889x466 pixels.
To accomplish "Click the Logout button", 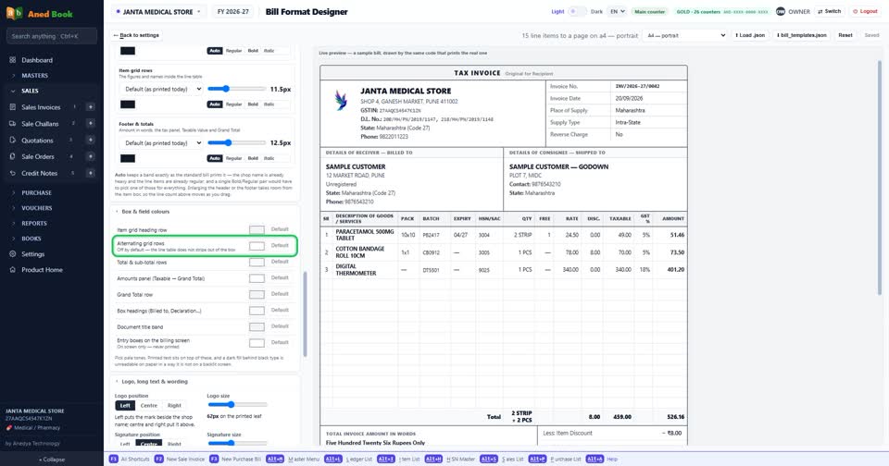I will point(865,11).
